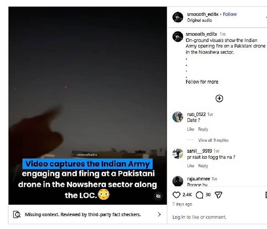Open raja.ahmee profile picture

click(178, 181)
